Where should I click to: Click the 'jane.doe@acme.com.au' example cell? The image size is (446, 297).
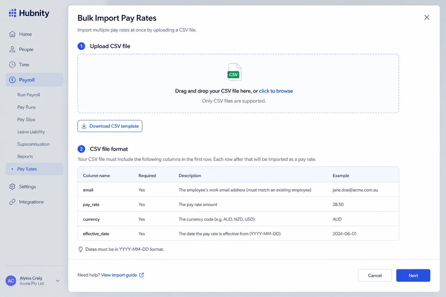[355, 190]
